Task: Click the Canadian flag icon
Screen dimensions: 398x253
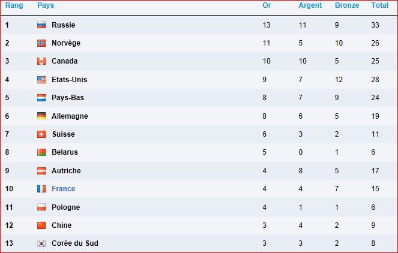Action: 41,61
